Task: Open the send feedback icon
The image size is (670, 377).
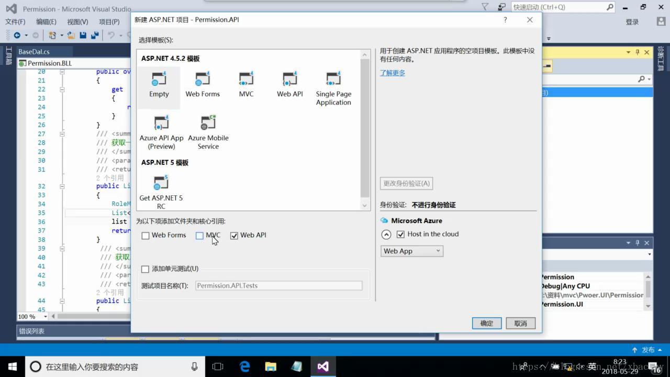Action: coord(502,7)
